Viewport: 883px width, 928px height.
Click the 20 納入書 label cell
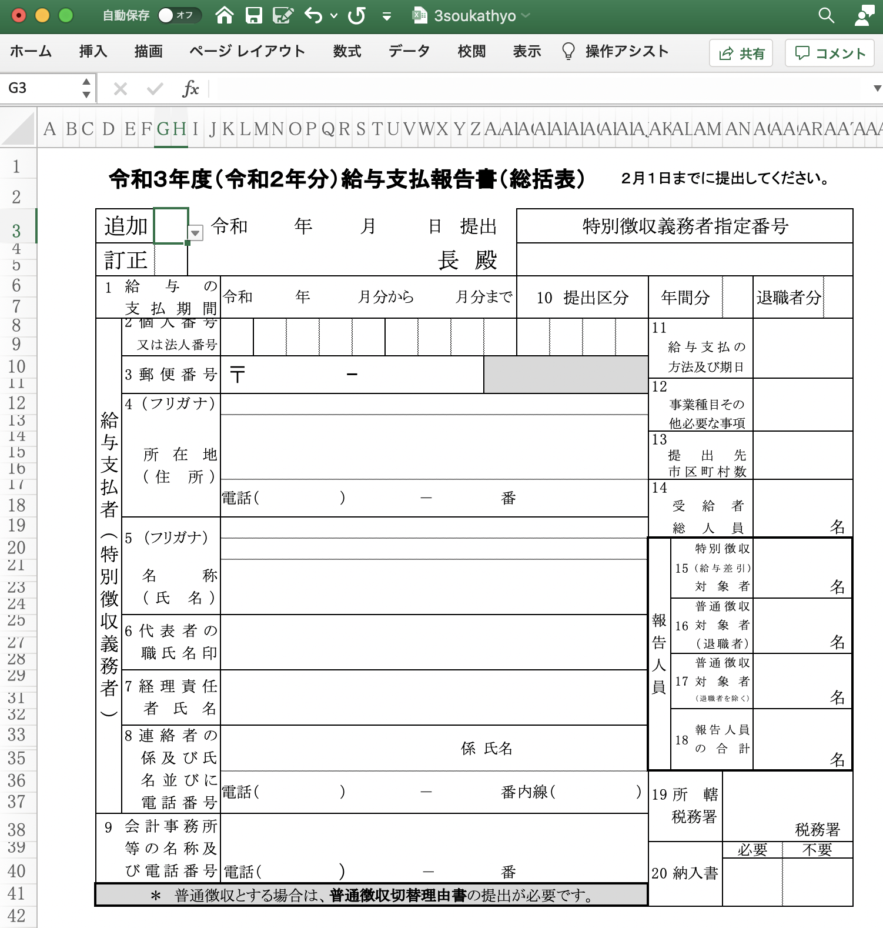point(685,873)
